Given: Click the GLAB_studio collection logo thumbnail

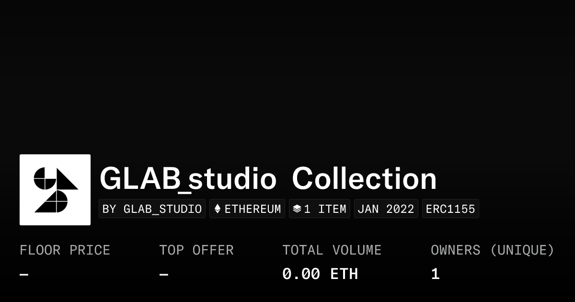Looking at the screenshot, I should (x=55, y=190).
